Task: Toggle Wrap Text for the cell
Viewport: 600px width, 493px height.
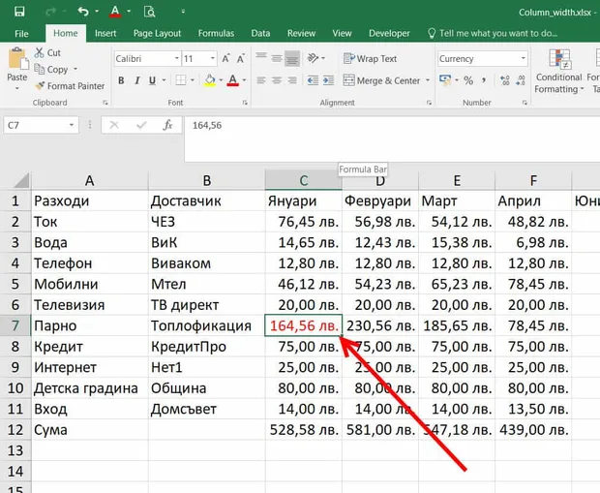Action: coord(370,59)
